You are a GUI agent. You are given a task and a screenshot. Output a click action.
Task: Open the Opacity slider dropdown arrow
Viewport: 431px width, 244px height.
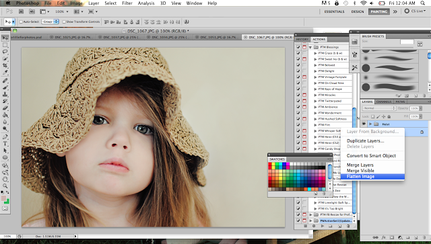click(420, 108)
